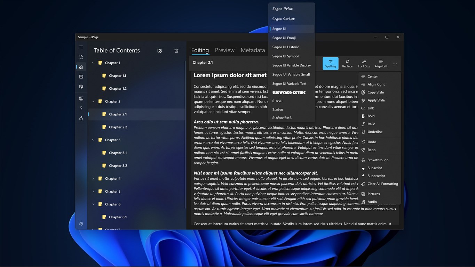Image resolution: width=475 pixels, height=267 pixels.
Task: Toggle Underline formatting in the menu
Action: (380, 132)
